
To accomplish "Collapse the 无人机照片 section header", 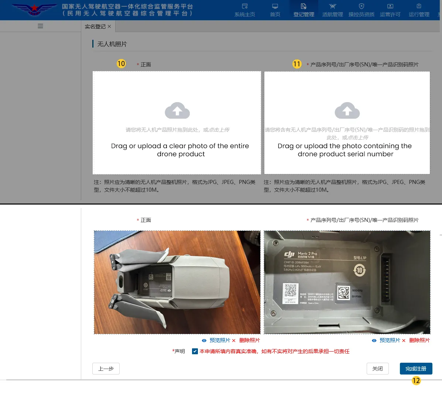I will 112,43.
